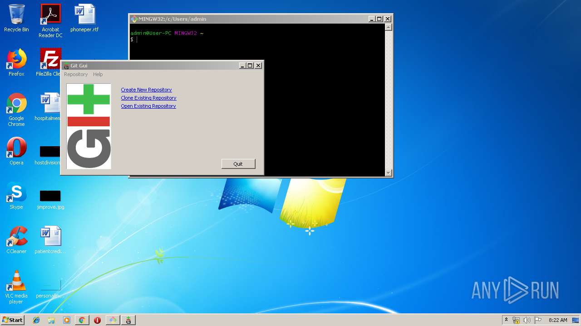Screen dimensions: 581x326
Task: Select the personallin desktop file
Action: 50,288
